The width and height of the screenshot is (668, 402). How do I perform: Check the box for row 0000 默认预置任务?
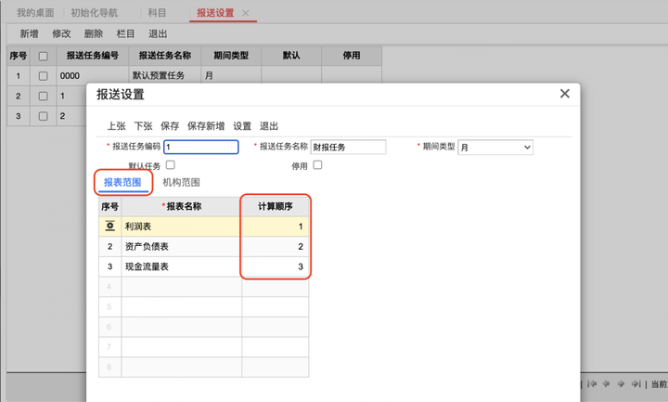[x=43, y=76]
